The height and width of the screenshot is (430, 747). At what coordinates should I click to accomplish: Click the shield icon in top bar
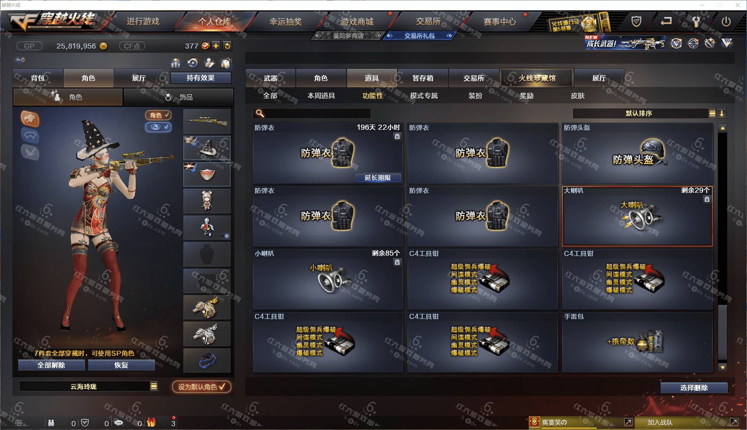pos(636,22)
